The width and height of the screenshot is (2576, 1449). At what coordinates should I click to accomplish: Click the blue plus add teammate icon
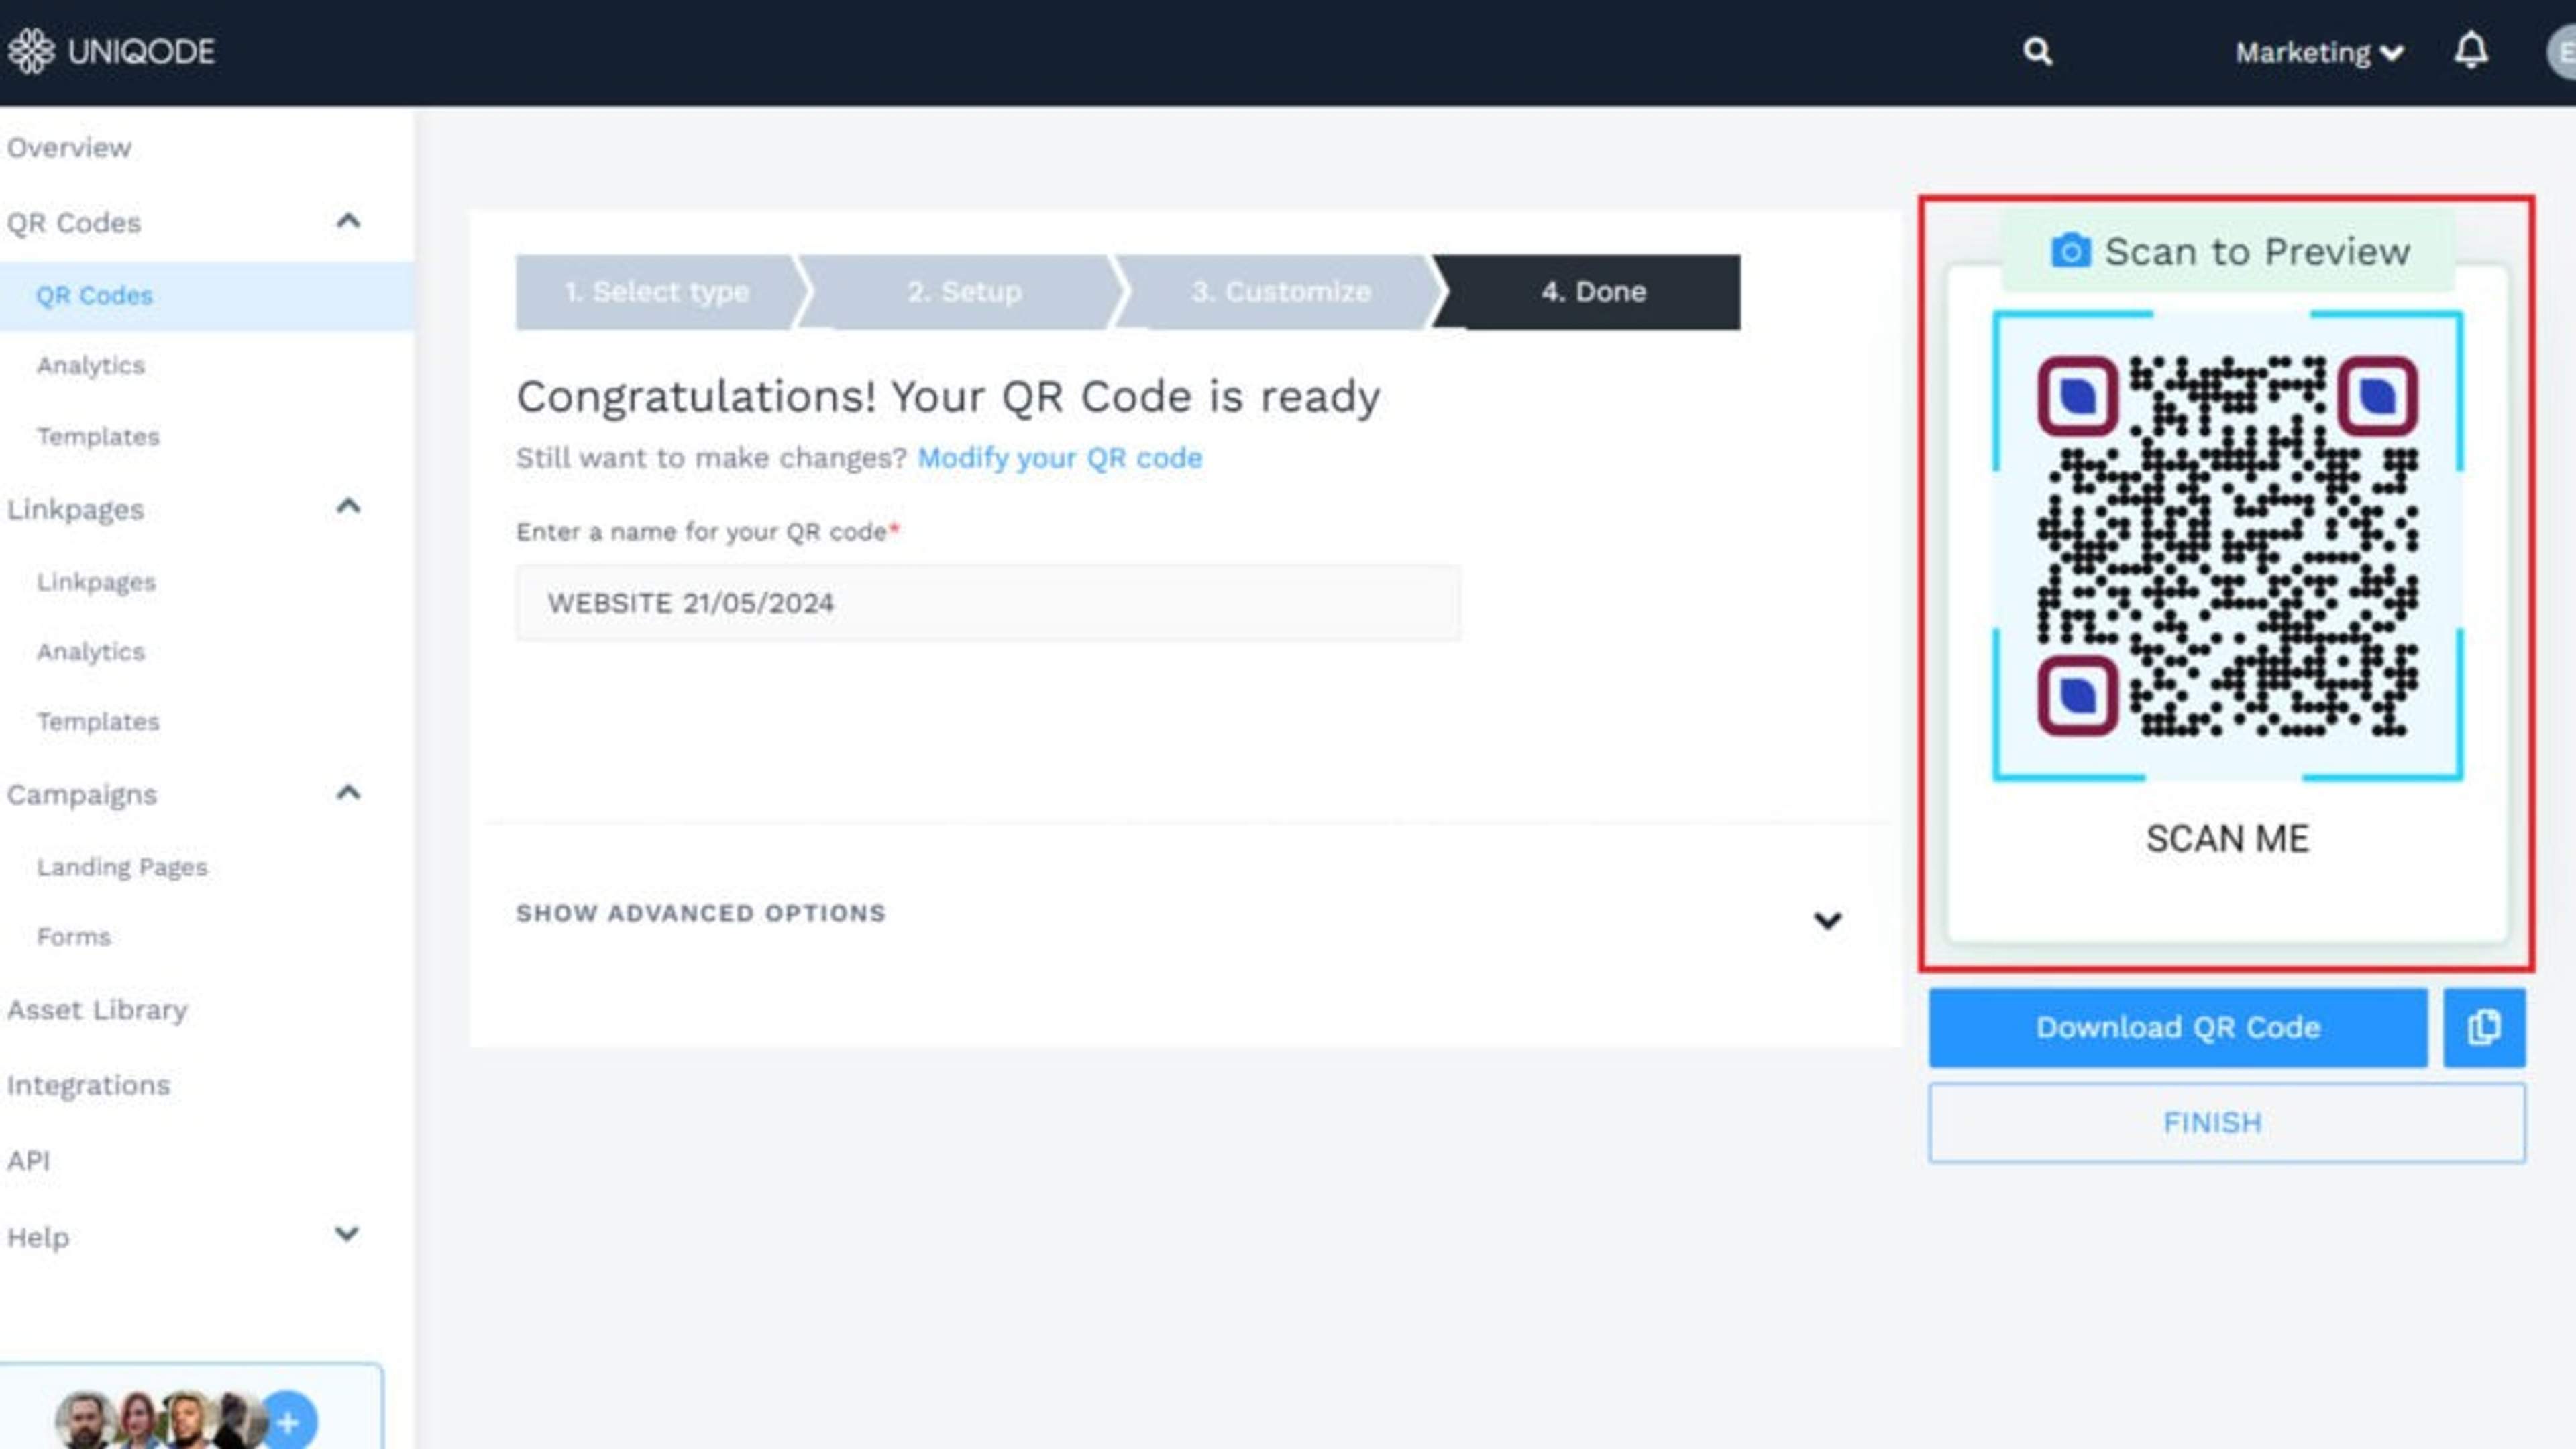pos(289,1421)
